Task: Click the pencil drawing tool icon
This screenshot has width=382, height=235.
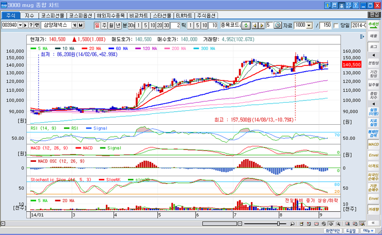Action: [x=301, y=224]
